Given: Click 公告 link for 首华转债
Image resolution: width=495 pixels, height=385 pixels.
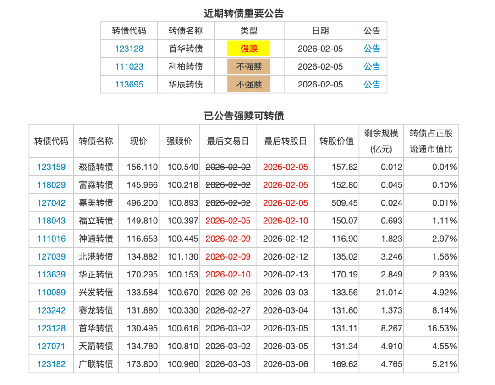Looking at the screenshot, I should (372, 49).
